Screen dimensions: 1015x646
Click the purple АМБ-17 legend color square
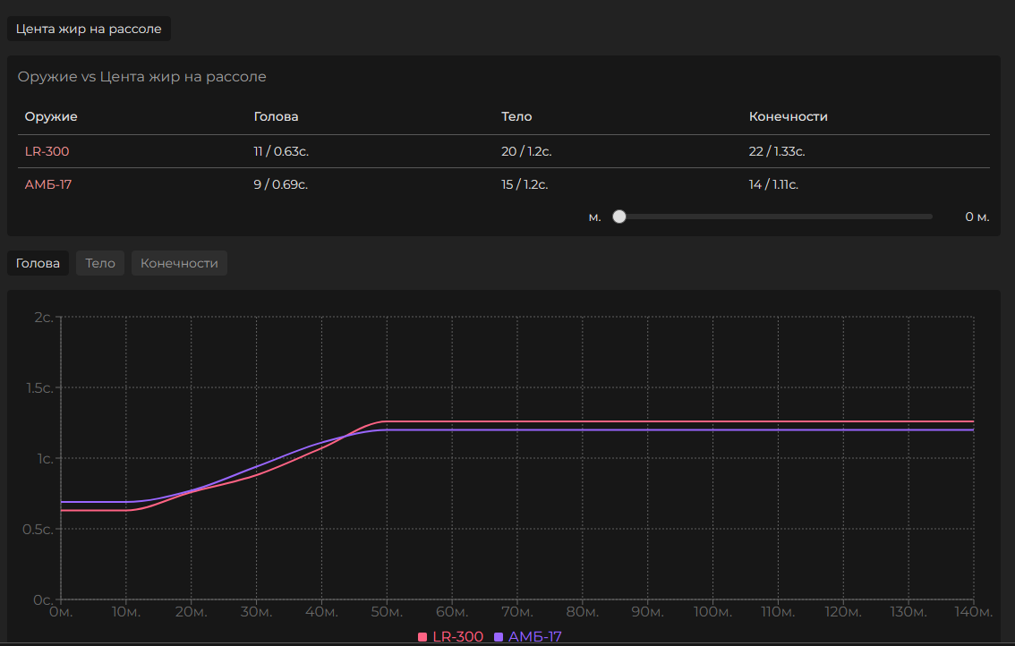[499, 637]
